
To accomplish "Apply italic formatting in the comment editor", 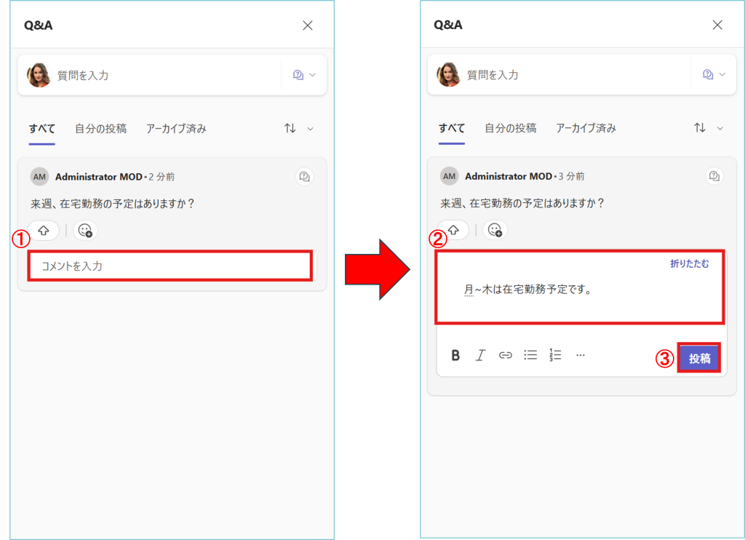I will [x=480, y=355].
